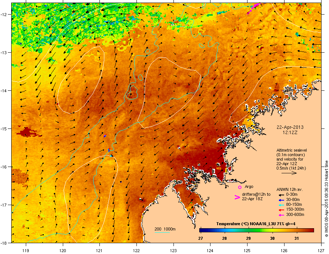Click the 'Altimetric sealevel' text

[x=292, y=150]
